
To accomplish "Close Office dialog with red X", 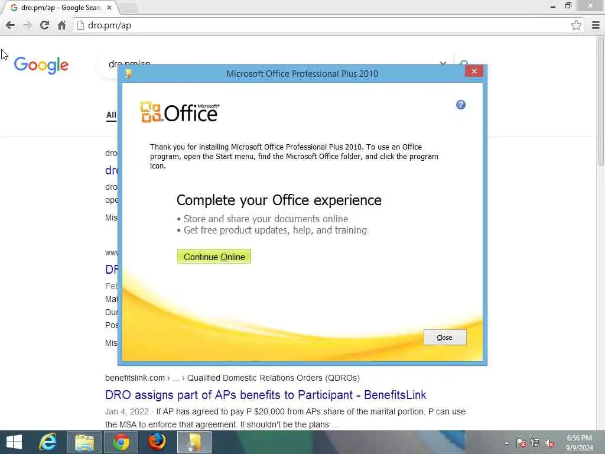I will [x=474, y=71].
